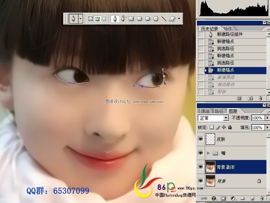Hide the 背景 副本 layer

200,167
